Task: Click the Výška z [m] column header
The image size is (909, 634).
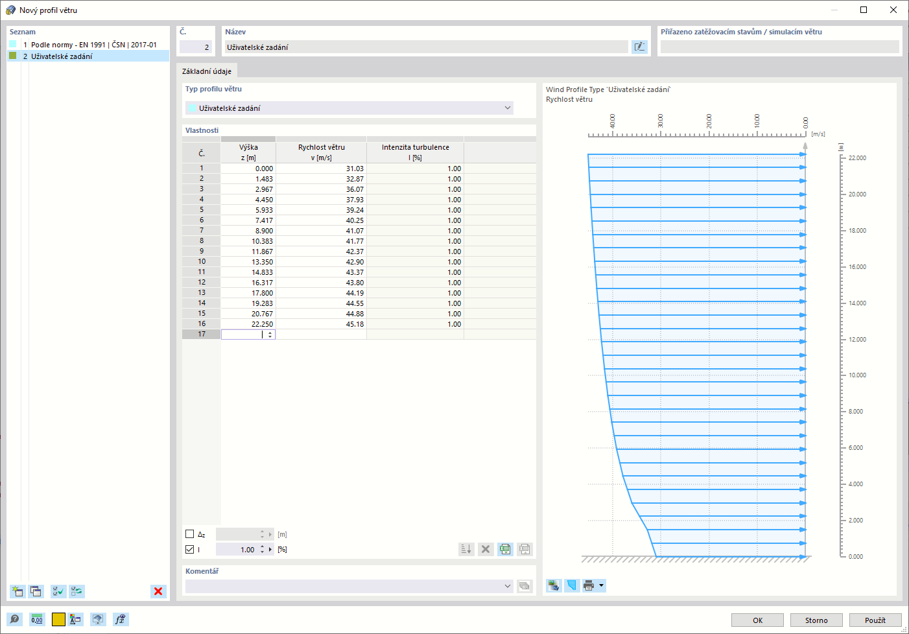Action: click(248, 152)
